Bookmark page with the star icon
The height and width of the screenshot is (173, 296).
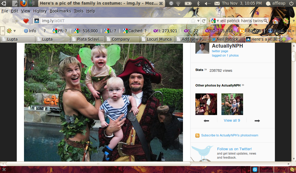[x=193, y=21]
